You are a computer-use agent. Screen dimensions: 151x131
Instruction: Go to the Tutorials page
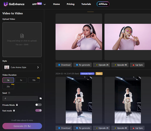pos(86,4)
